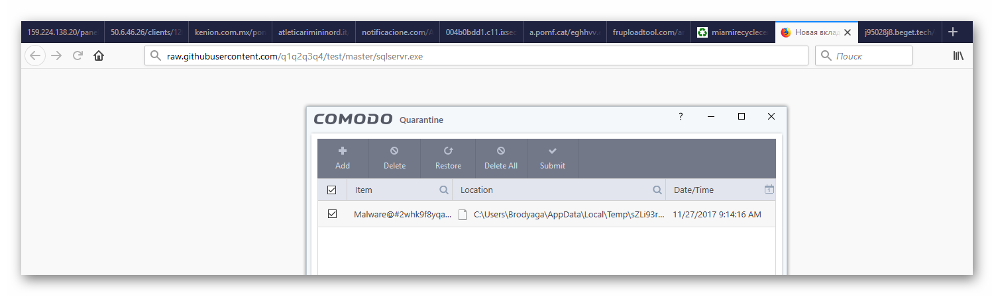Submit the quarantined item to Comodo
The width and height of the screenshot is (994, 296).
(553, 159)
